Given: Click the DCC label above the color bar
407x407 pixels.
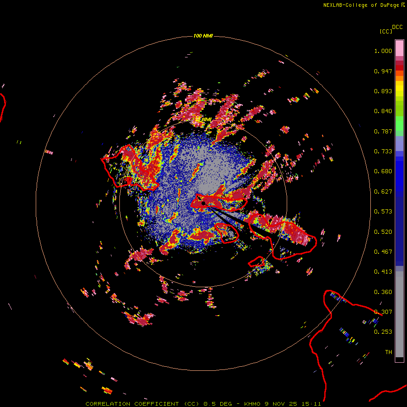Looking at the screenshot, I should (397, 27).
